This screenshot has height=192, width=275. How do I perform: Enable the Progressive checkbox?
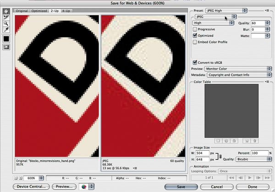pyautogui.click(x=195, y=29)
